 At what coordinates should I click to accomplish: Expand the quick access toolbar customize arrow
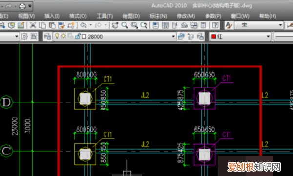(30, 6)
